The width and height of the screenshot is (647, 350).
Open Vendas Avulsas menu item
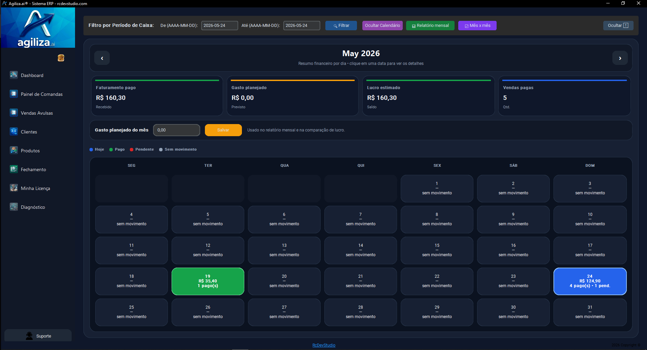[x=37, y=113]
